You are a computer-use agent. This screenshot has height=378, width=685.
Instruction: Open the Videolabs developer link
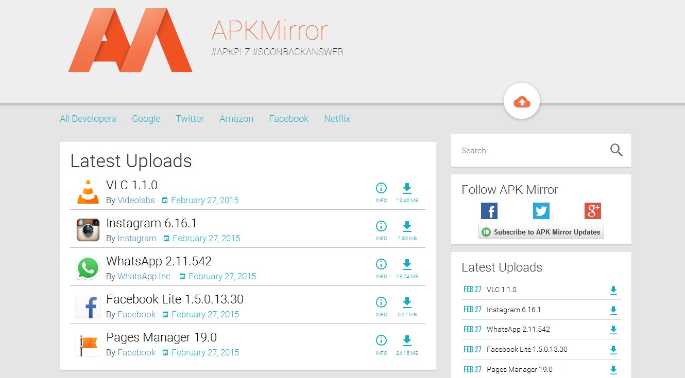pos(136,201)
